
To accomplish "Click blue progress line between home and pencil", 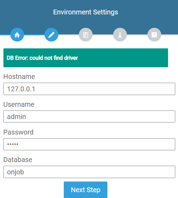I will [x=34, y=35].
